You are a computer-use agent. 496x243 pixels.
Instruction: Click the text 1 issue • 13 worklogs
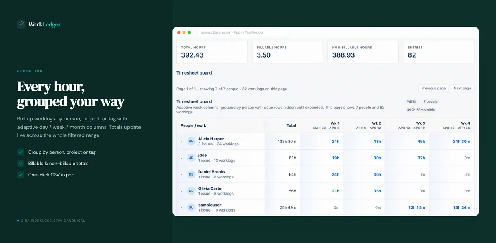(217, 161)
